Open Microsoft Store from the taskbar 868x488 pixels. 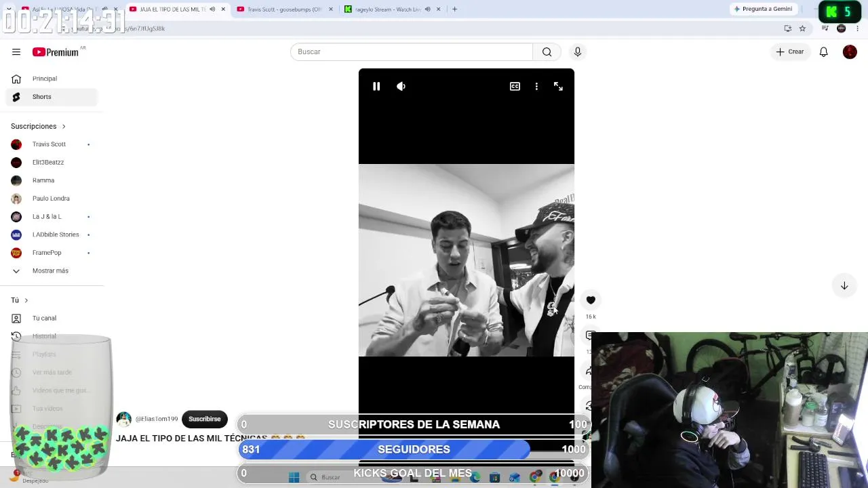pos(495,477)
